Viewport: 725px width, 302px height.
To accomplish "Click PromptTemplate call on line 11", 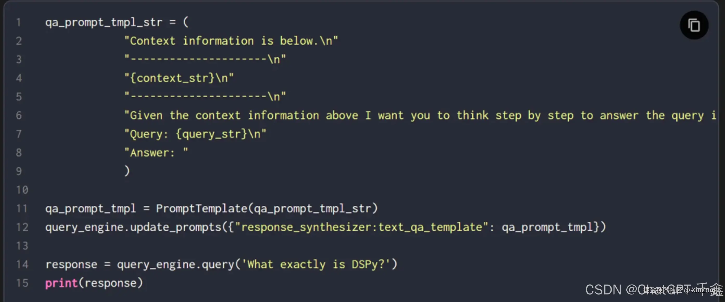I will (267, 209).
